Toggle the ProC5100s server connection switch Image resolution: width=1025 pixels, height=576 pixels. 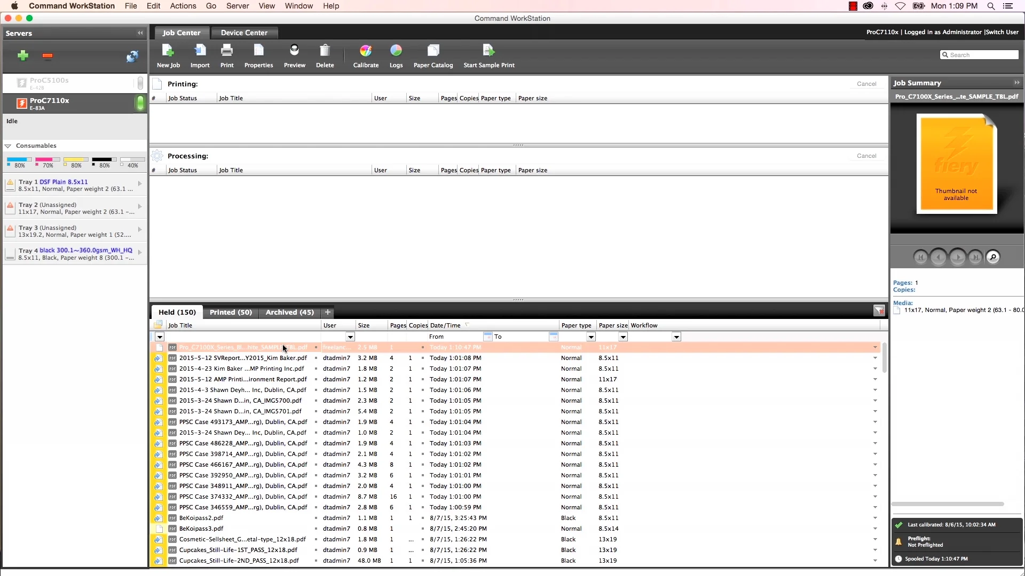click(x=140, y=83)
